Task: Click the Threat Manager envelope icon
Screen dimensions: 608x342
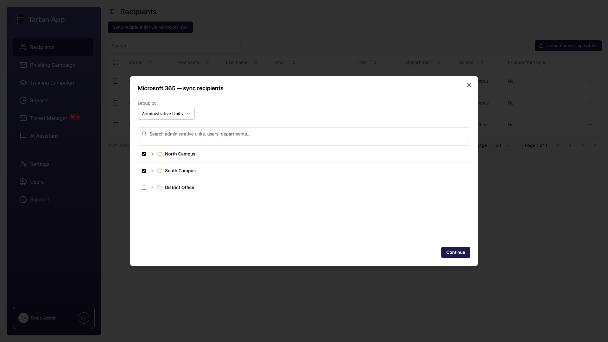Action: pyautogui.click(x=23, y=118)
